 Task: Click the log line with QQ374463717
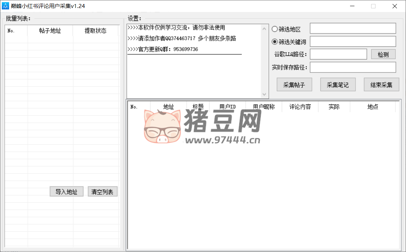point(182,38)
